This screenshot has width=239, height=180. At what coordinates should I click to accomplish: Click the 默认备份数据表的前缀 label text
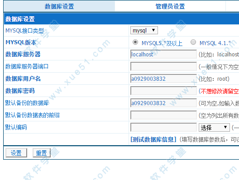(32, 115)
